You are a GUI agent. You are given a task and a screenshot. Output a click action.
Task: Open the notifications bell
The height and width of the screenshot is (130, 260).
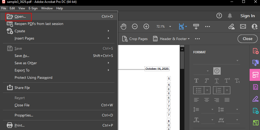click(230, 16)
